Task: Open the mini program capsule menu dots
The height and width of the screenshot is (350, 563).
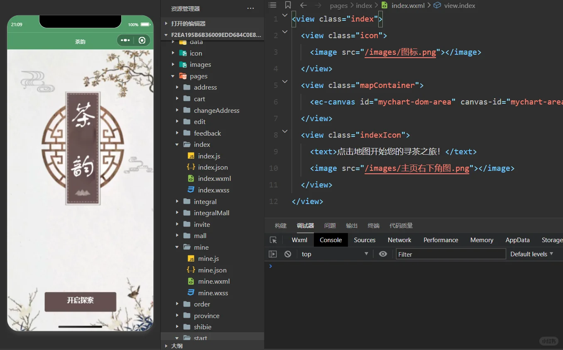Action: (x=125, y=40)
